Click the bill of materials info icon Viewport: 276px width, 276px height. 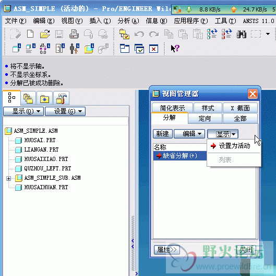(x=60, y=49)
